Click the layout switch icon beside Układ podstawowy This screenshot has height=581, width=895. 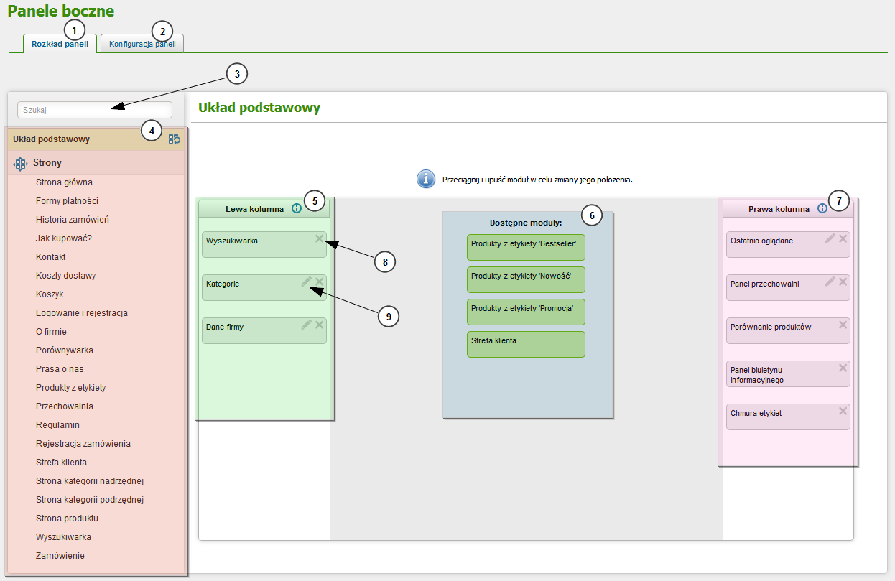click(x=174, y=139)
